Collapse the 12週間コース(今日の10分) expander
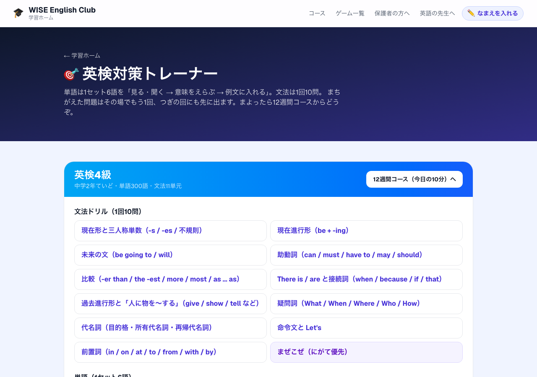 (414, 179)
